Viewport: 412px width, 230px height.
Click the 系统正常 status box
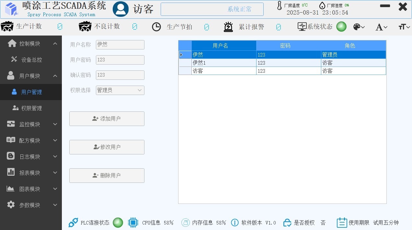pos(212,9)
